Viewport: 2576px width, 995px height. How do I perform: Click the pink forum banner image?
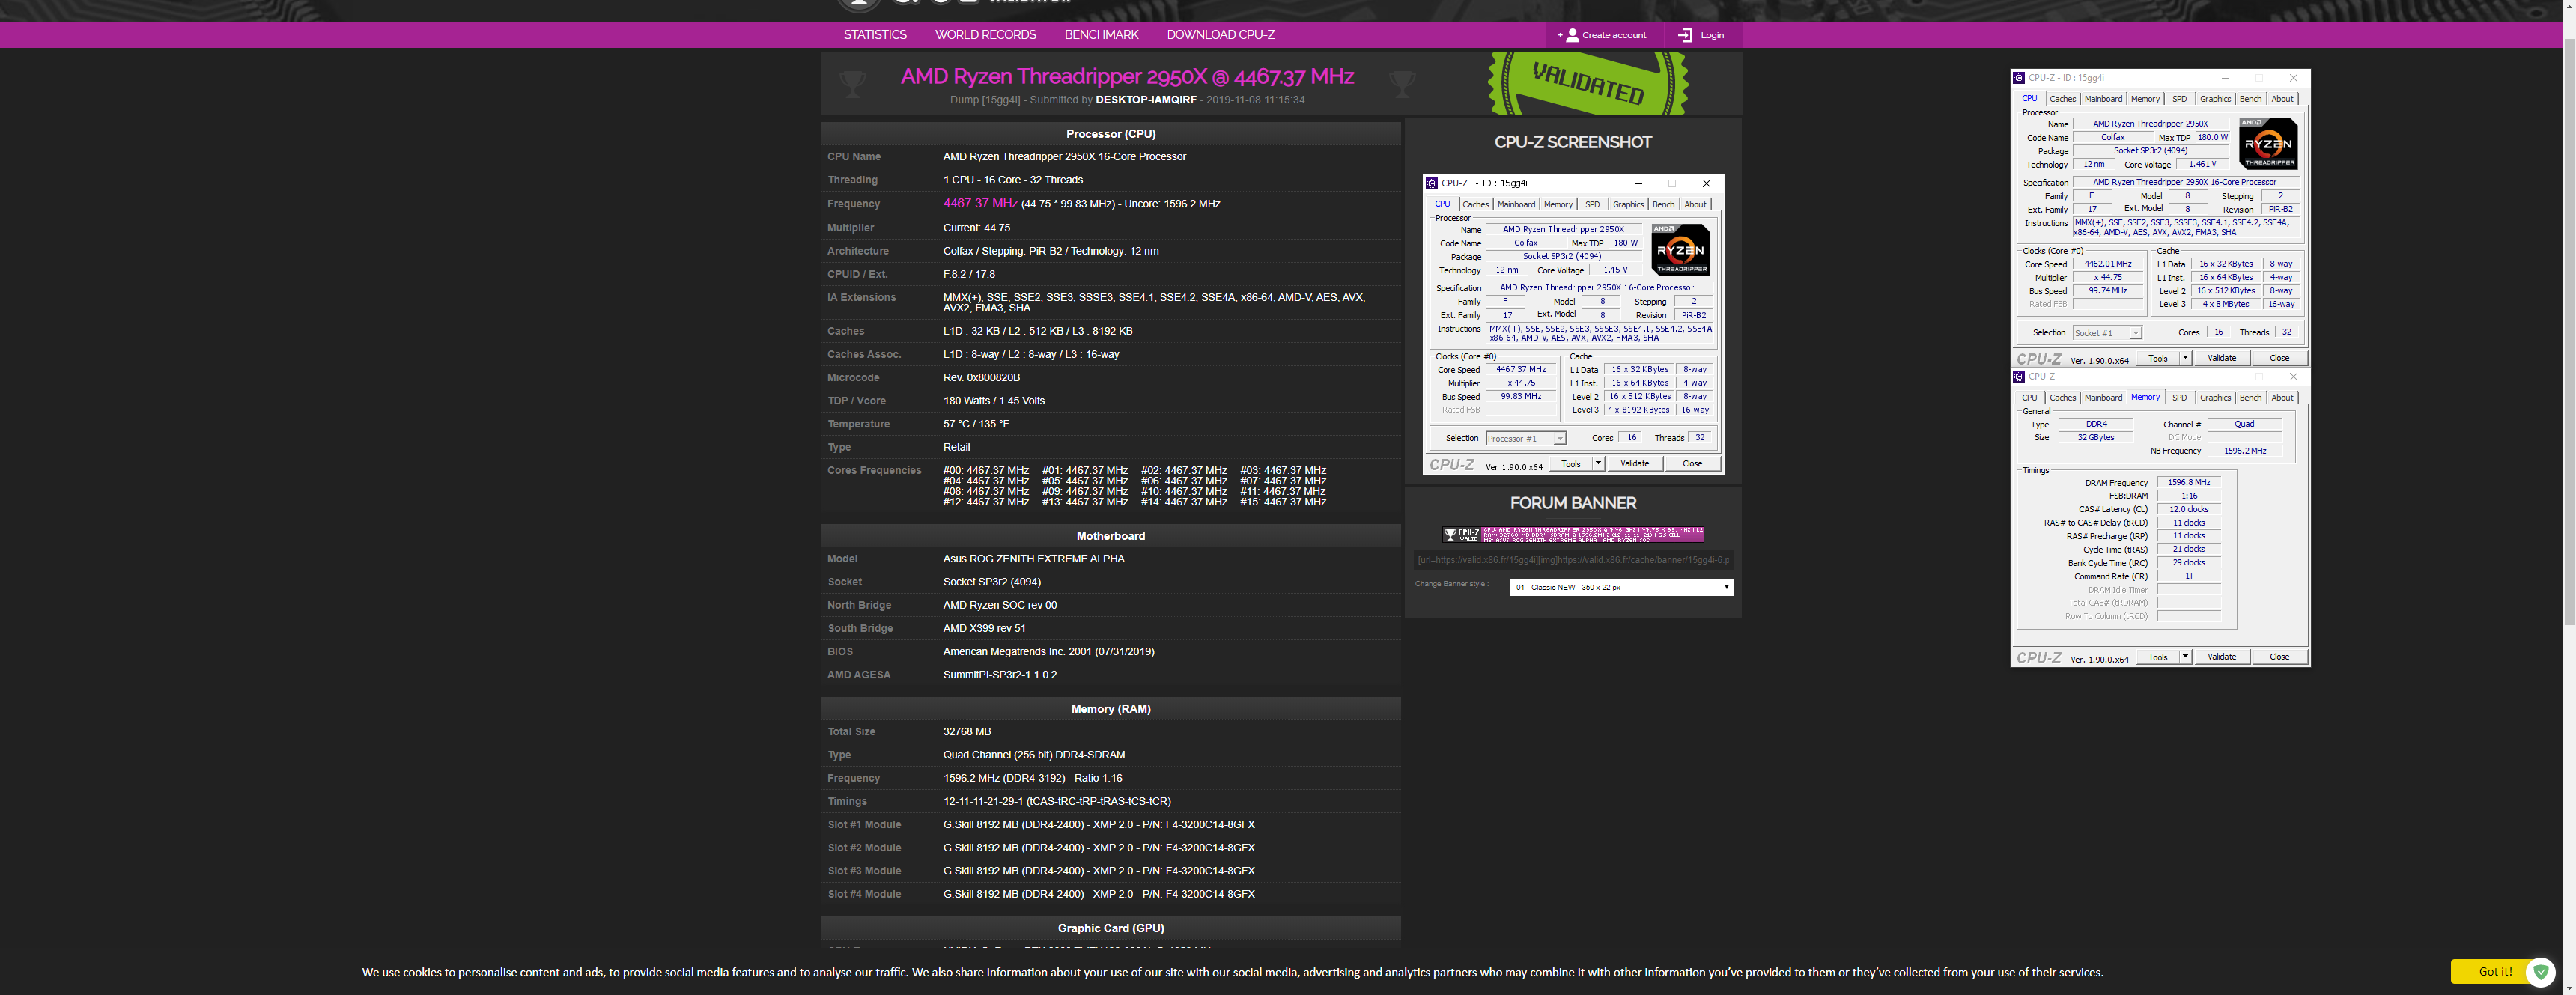click(x=1573, y=535)
